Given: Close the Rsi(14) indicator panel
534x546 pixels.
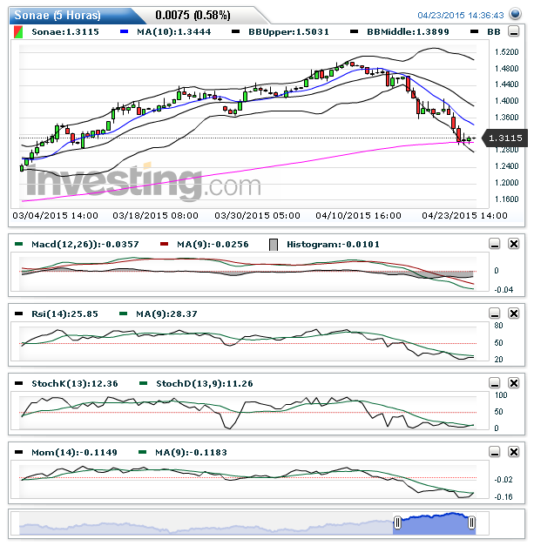Looking at the screenshot, I should 514,313.
